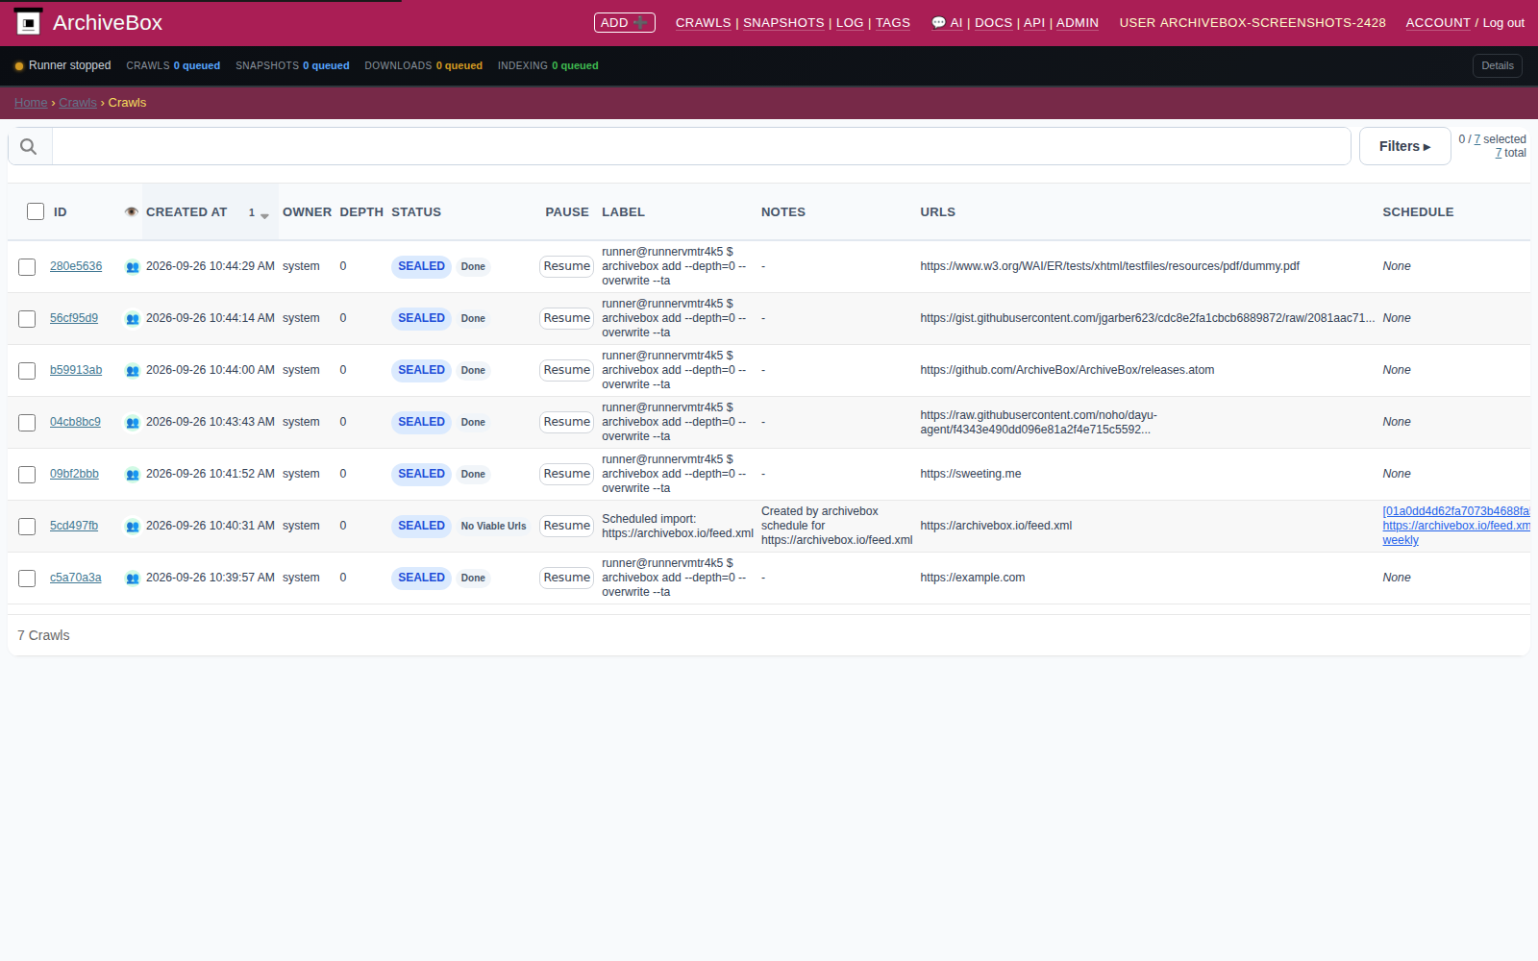
Task: Click the eye icon in table header
Action: (x=132, y=211)
